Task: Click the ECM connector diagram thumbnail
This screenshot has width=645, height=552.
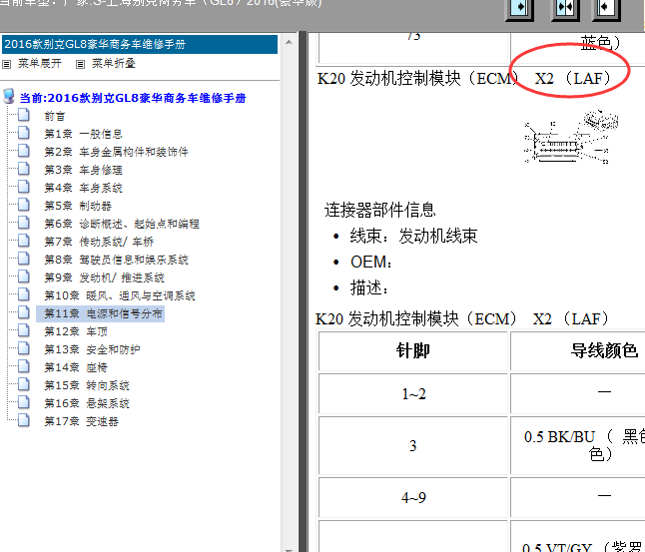Action: tap(571, 136)
